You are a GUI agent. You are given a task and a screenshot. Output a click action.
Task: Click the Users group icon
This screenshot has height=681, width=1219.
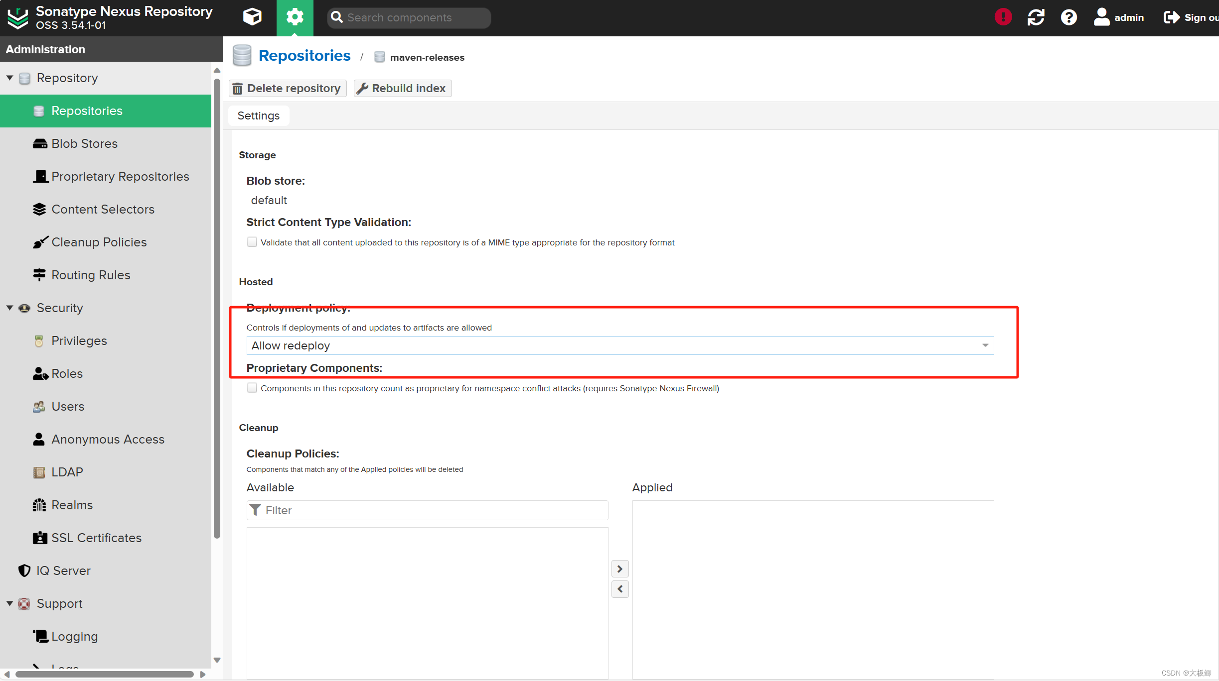(x=39, y=407)
